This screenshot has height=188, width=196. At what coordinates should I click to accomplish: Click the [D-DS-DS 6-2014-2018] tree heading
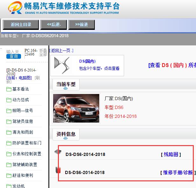point(21,72)
